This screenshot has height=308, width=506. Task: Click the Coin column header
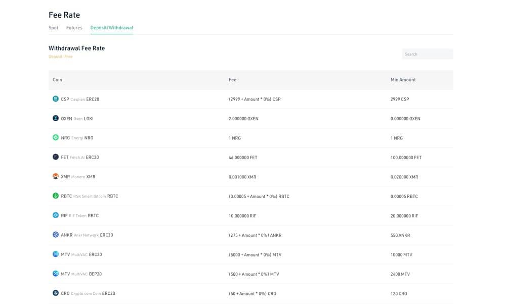[x=58, y=80]
